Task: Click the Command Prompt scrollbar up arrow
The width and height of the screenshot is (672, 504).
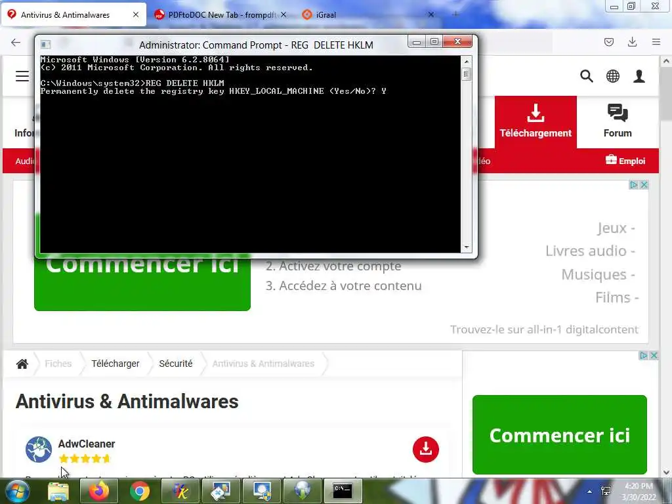Action: point(467,62)
